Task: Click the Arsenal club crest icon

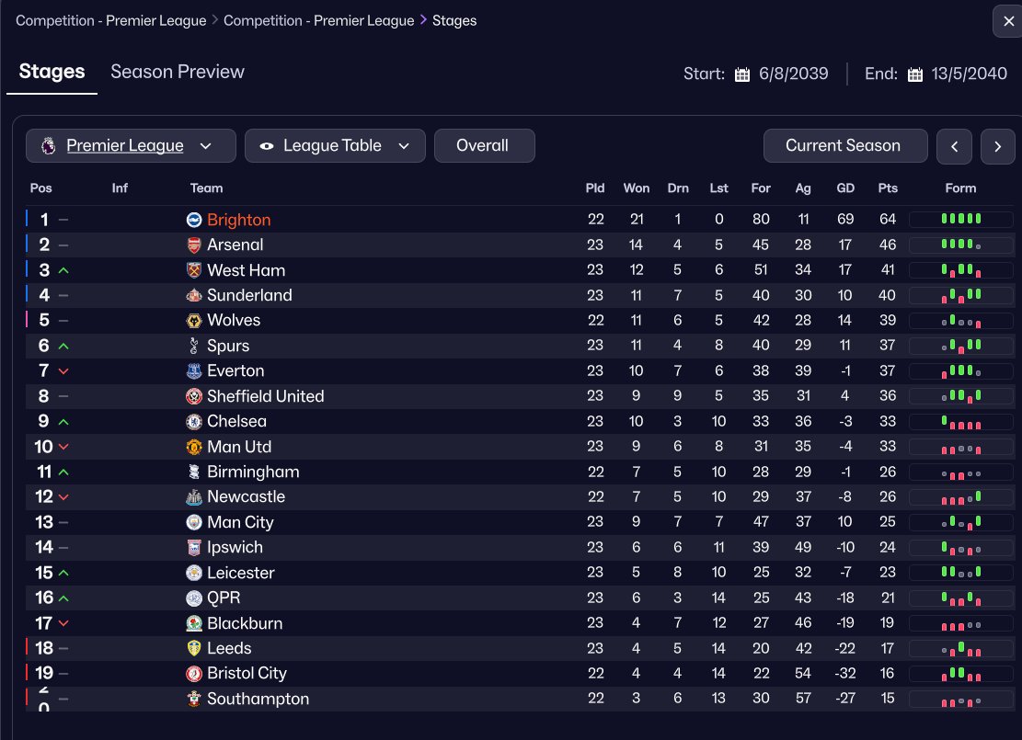Action: tap(194, 245)
